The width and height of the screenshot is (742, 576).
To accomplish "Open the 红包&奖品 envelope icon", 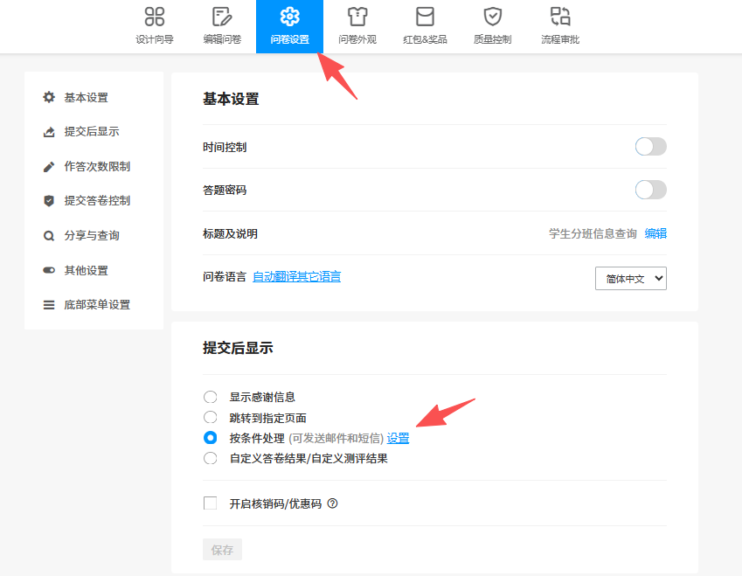I will pos(425,17).
